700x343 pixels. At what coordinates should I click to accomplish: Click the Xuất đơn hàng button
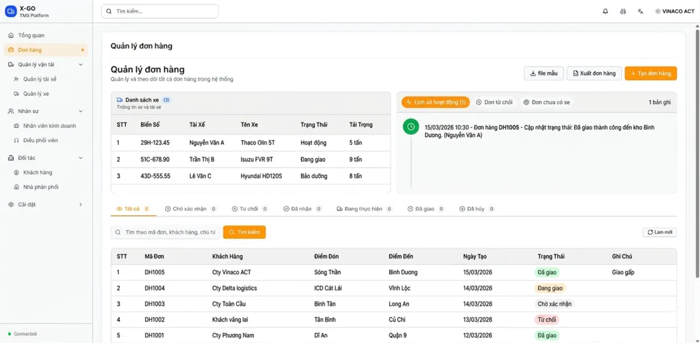pos(594,74)
